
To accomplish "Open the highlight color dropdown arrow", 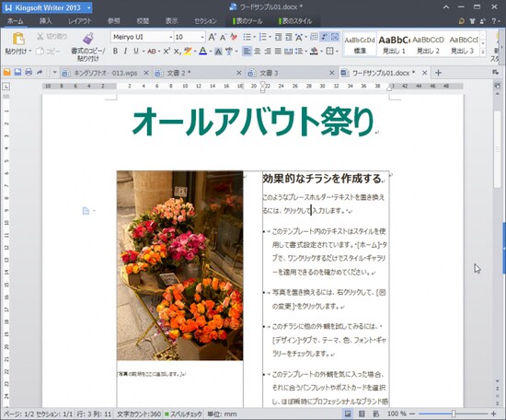I will coord(195,51).
